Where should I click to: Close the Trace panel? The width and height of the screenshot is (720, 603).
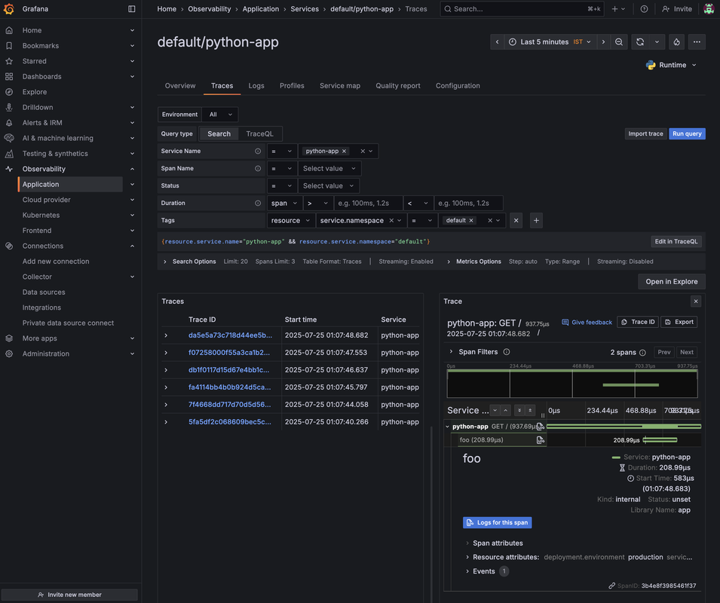pyautogui.click(x=696, y=301)
